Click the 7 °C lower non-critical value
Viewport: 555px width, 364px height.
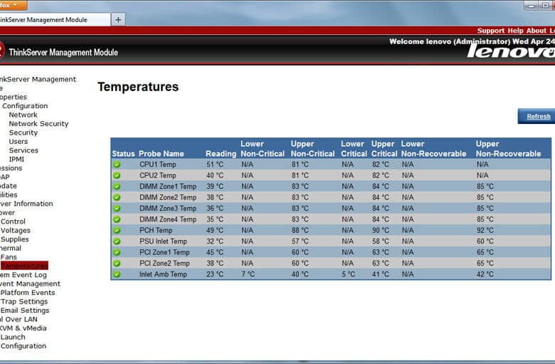(248, 274)
